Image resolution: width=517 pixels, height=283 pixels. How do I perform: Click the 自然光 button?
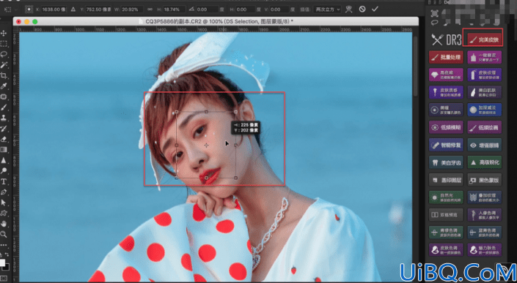(446, 197)
